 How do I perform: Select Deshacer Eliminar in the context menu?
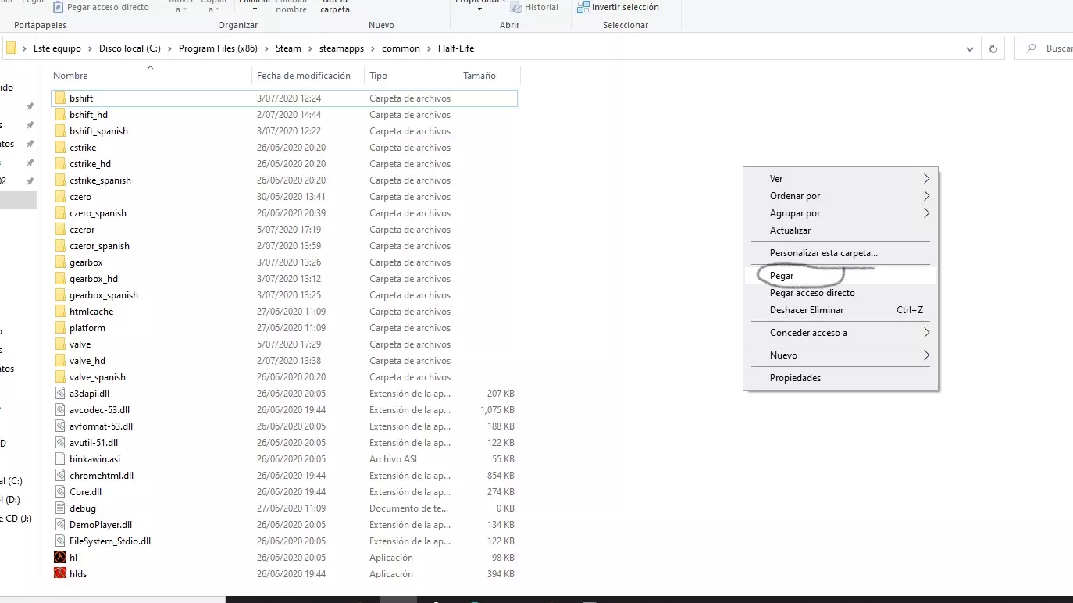click(841, 310)
